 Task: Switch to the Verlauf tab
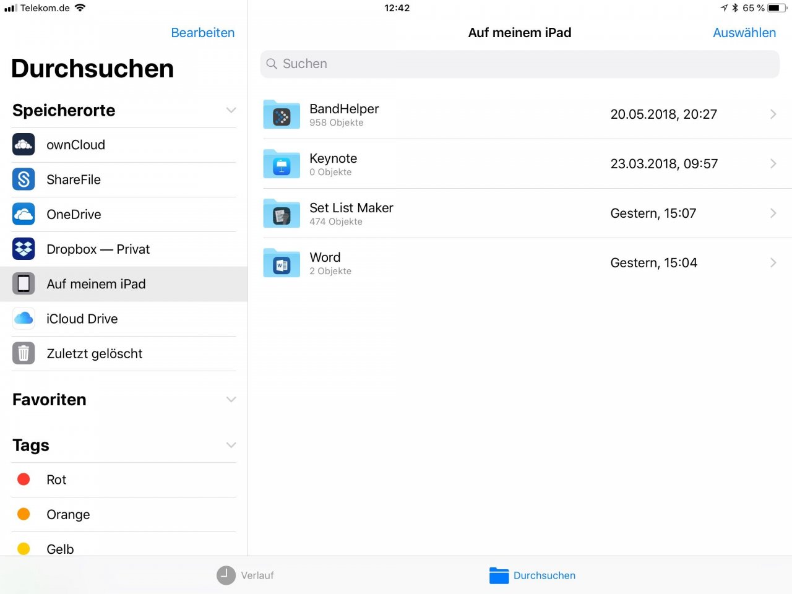tap(245, 575)
